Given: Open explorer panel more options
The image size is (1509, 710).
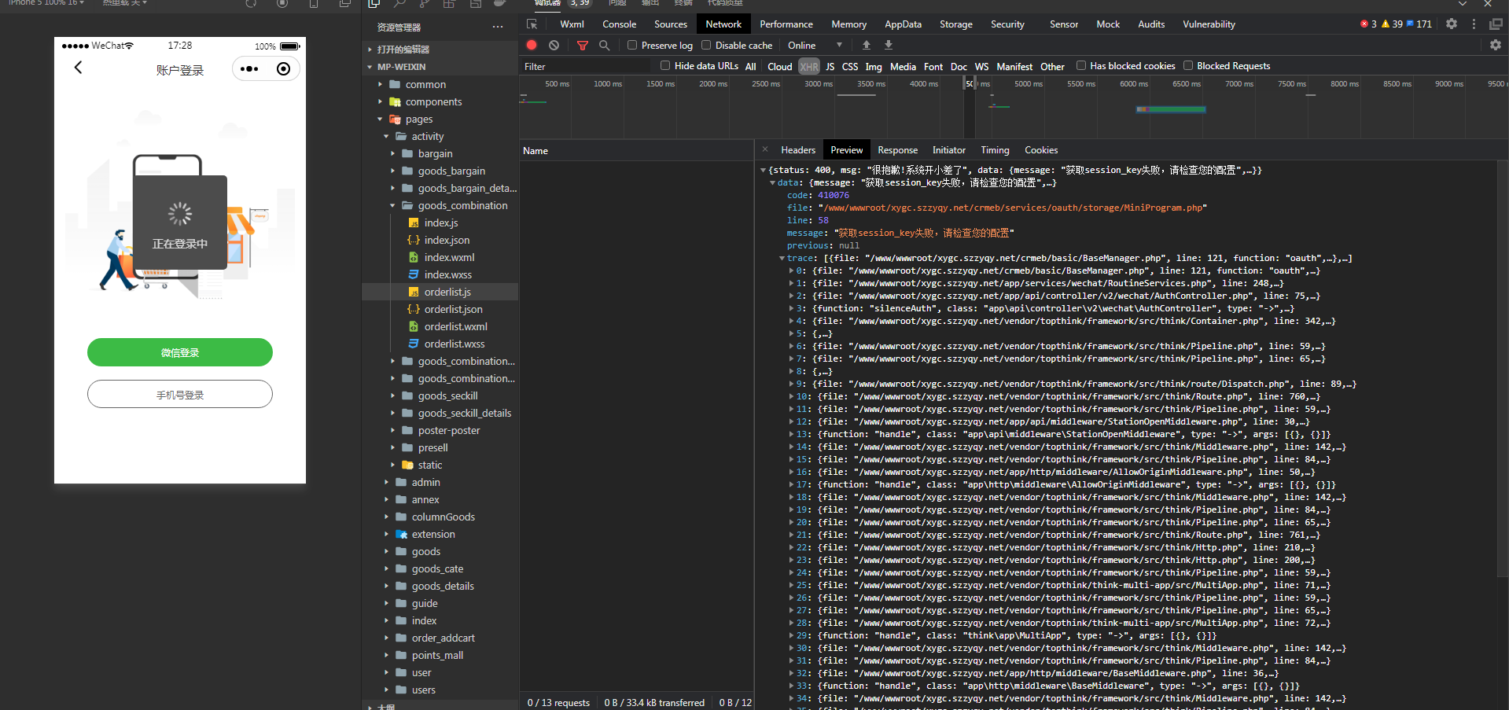Looking at the screenshot, I should pos(498,27).
